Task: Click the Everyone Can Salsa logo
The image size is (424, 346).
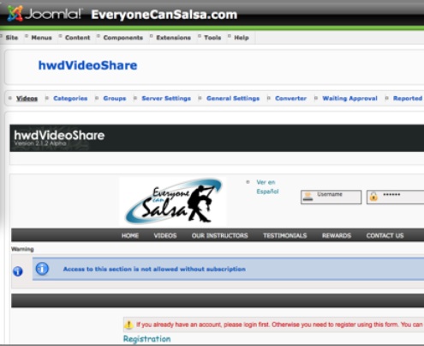Action: tap(173, 202)
